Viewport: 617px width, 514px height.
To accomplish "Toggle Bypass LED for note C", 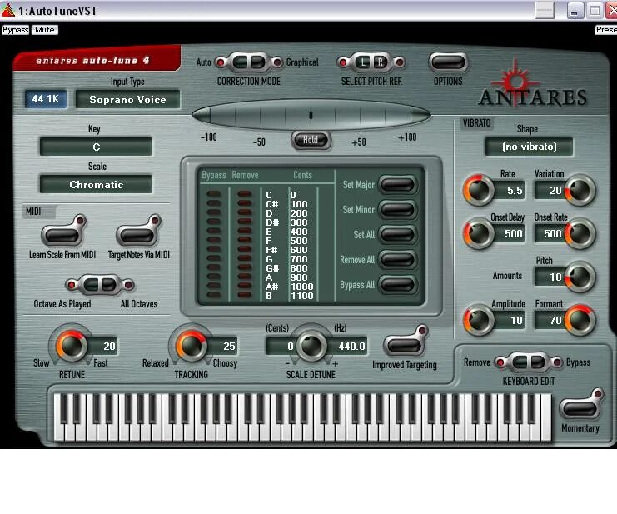I will pos(214,194).
